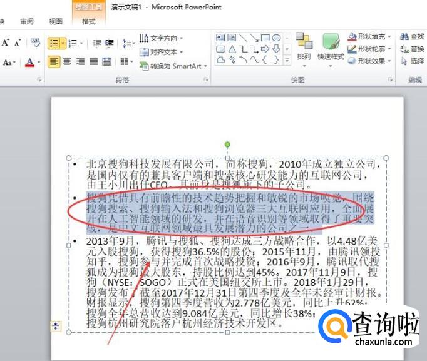Switch to 格式 format tab

point(89,21)
